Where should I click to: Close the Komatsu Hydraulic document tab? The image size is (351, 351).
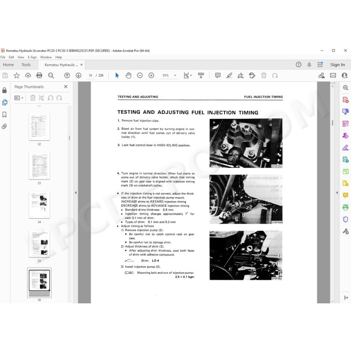[x=81, y=65]
